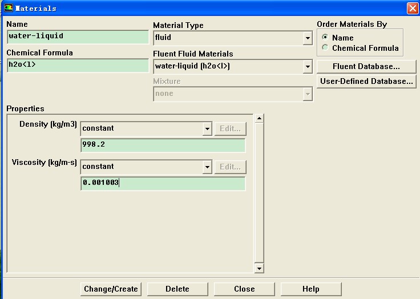The height and width of the screenshot is (299, 420).
Task: Open Help for the Materials dialog
Action: [x=310, y=289]
